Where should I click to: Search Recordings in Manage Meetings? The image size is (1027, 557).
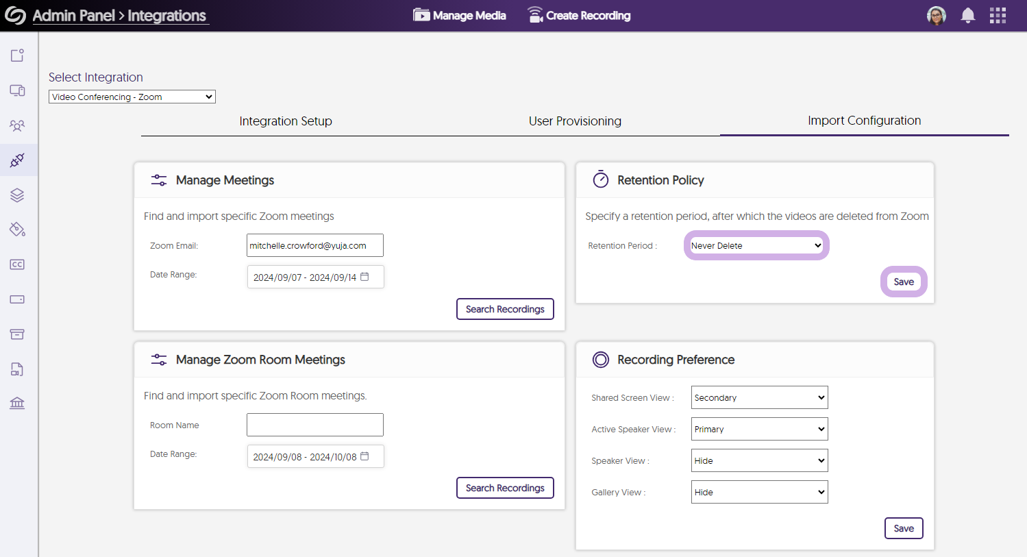tap(505, 309)
